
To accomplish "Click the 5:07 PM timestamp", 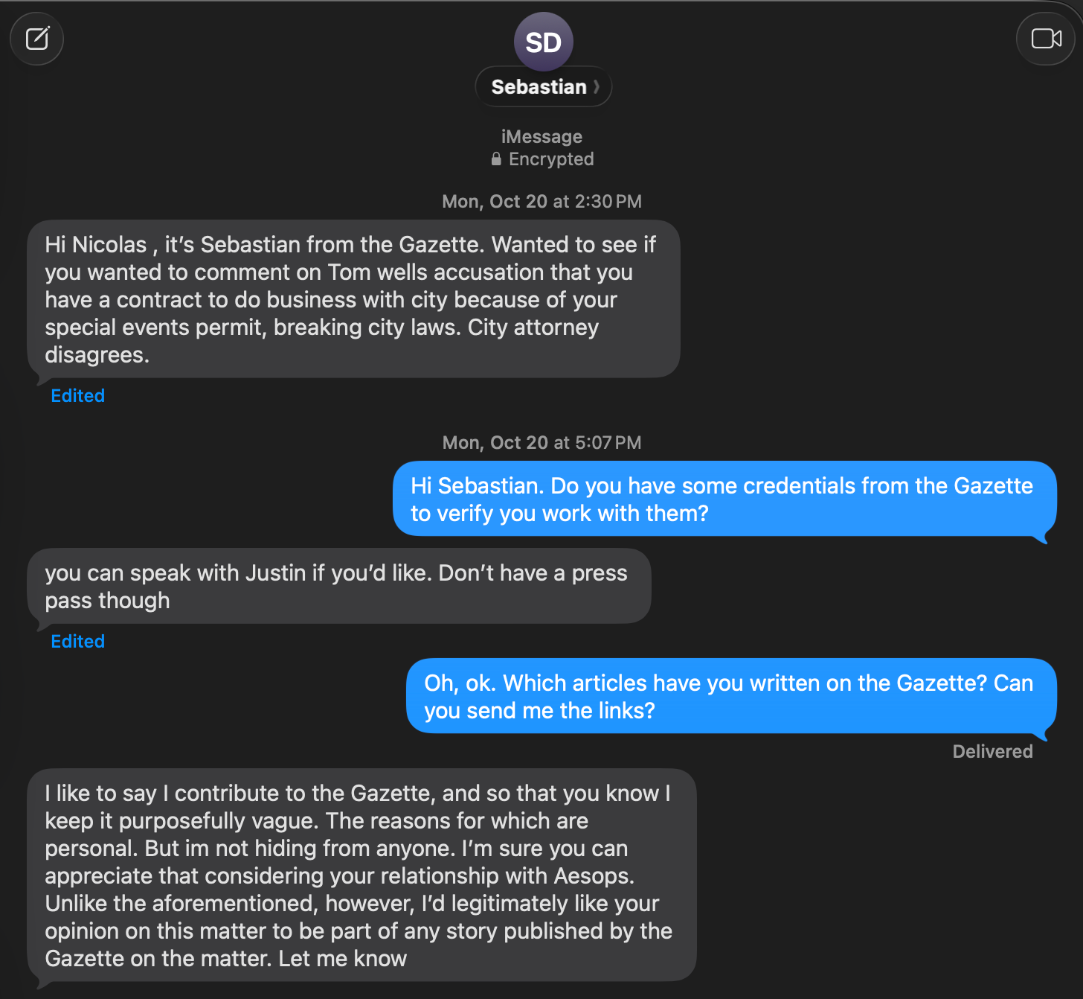I will tap(608, 443).
